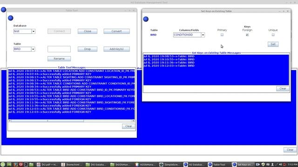The width and height of the screenshot is (298, 167).
Task: Select the 19:08:53 Table: BIRD message line
Action: tap(169, 56)
